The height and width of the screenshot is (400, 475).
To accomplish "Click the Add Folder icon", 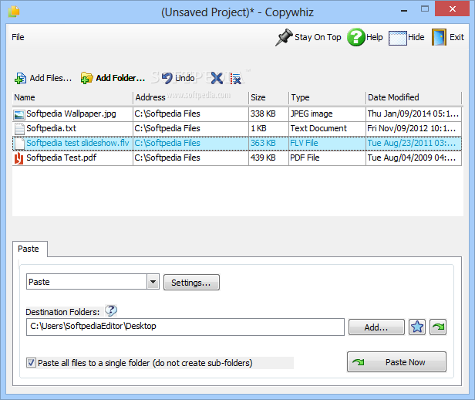I will (x=86, y=78).
